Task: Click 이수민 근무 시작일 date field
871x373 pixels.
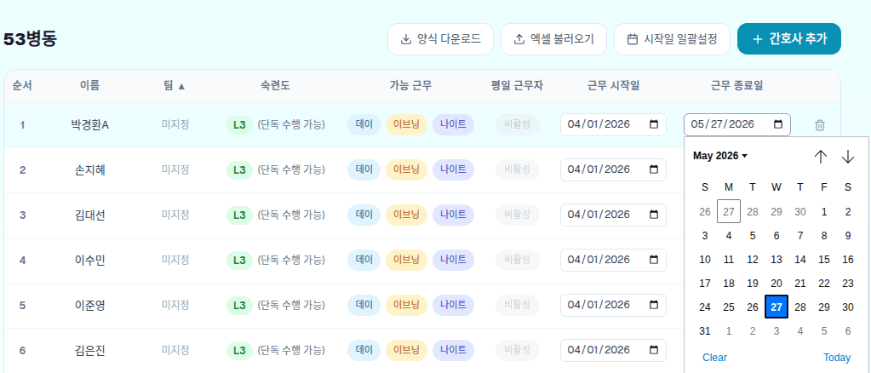Action: pos(613,260)
